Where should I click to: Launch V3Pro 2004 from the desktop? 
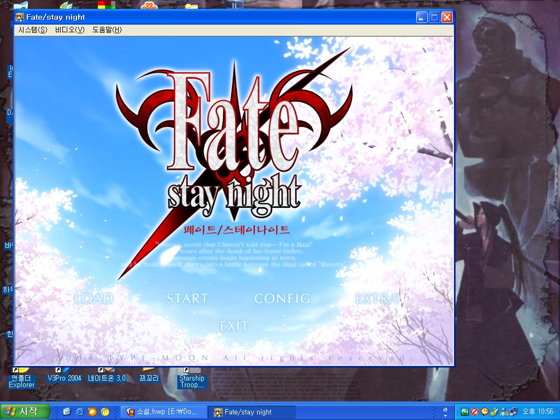[66, 378]
